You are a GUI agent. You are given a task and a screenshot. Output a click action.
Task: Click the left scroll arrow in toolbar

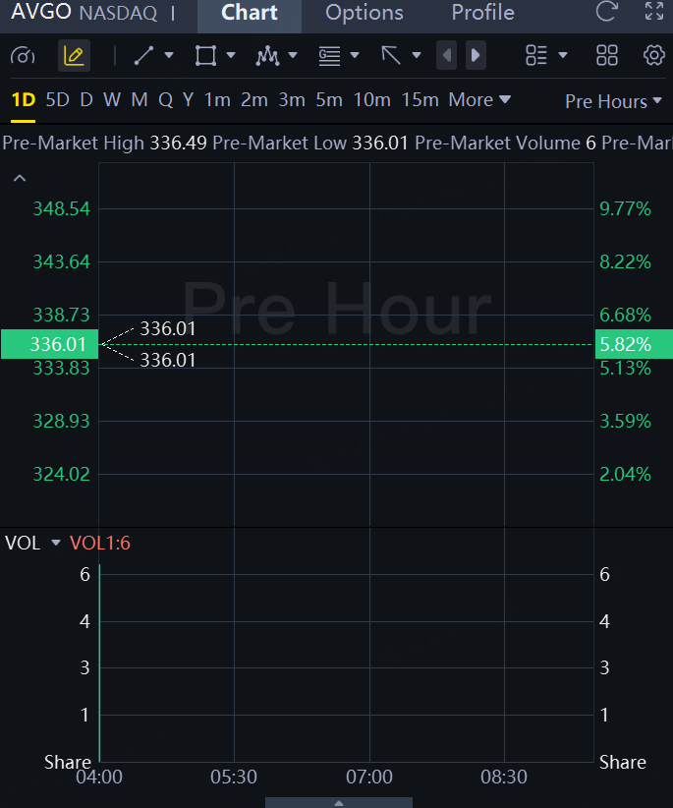447,56
